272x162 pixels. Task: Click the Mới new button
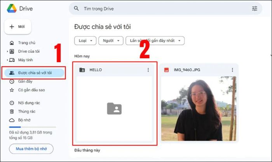click(x=18, y=27)
